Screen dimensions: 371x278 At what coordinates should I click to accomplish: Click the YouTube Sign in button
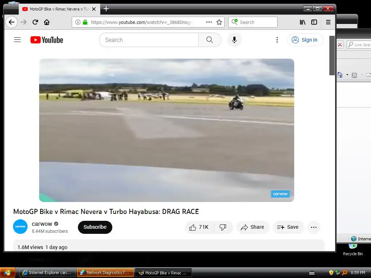[x=305, y=40]
